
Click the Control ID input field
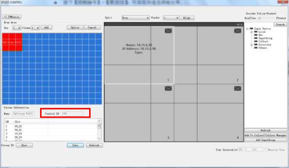tap(72, 113)
